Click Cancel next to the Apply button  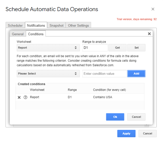(148, 133)
